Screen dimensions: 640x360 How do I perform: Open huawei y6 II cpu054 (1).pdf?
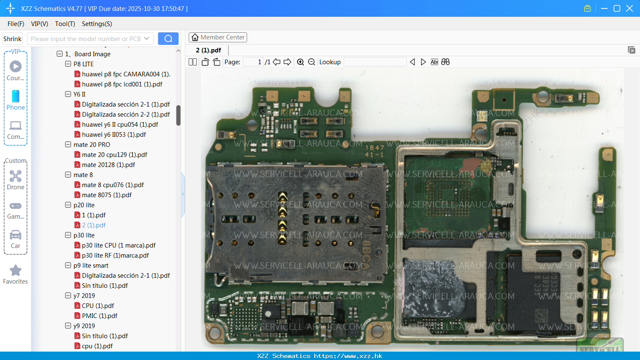(x=120, y=124)
